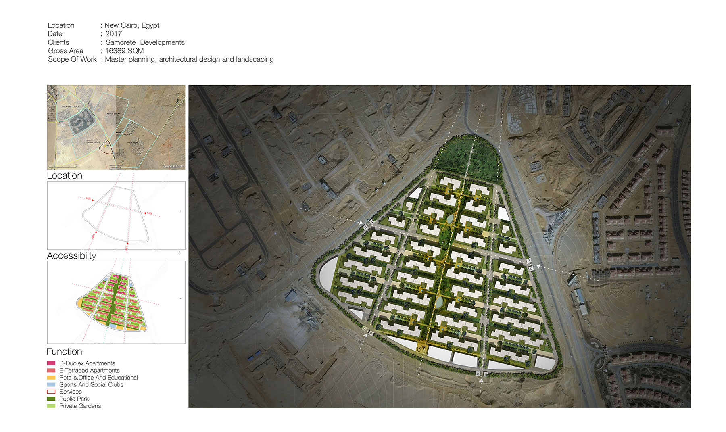Click the 'Private Gardens' legend label
This screenshot has width=726, height=432.
[80, 406]
